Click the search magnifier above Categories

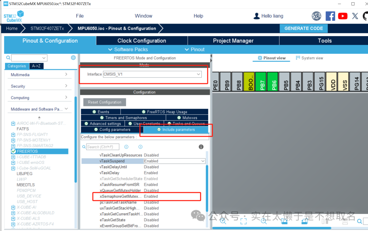click(8, 58)
